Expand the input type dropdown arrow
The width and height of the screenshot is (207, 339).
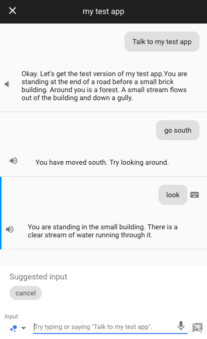click(23, 328)
